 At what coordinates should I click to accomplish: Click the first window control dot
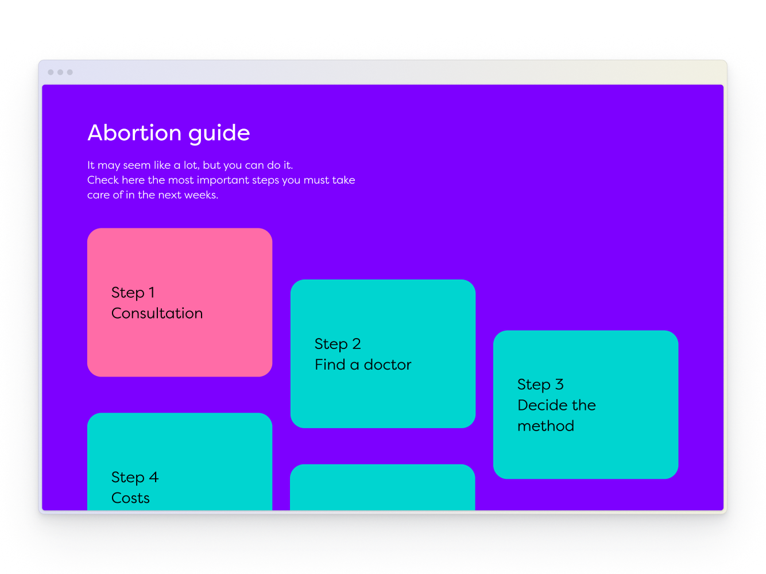pos(51,72)
